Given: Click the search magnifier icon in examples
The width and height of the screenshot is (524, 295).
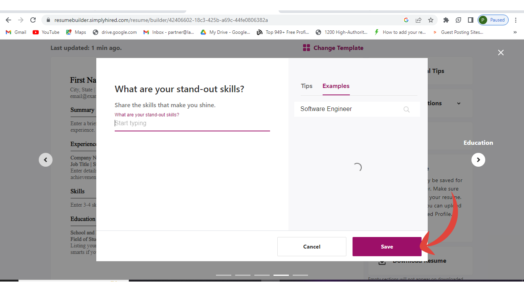Looking at the screenshot, I should coord(407,109).
